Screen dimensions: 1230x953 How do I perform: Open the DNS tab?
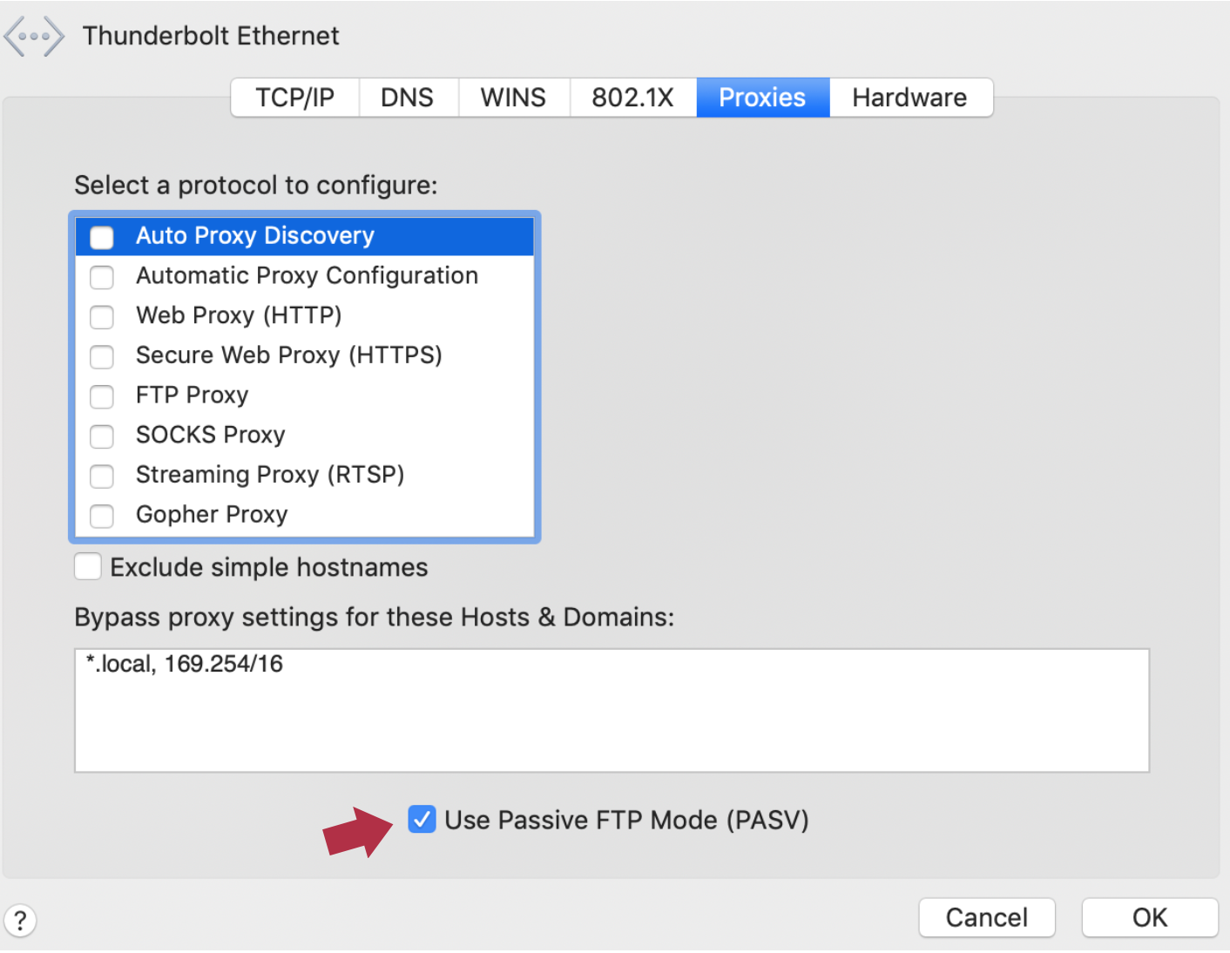click(408, 97)
